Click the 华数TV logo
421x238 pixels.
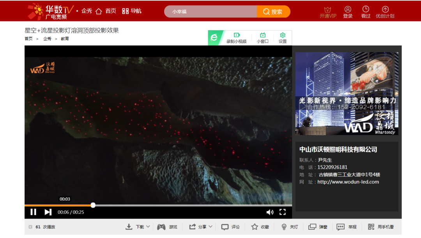50,12
